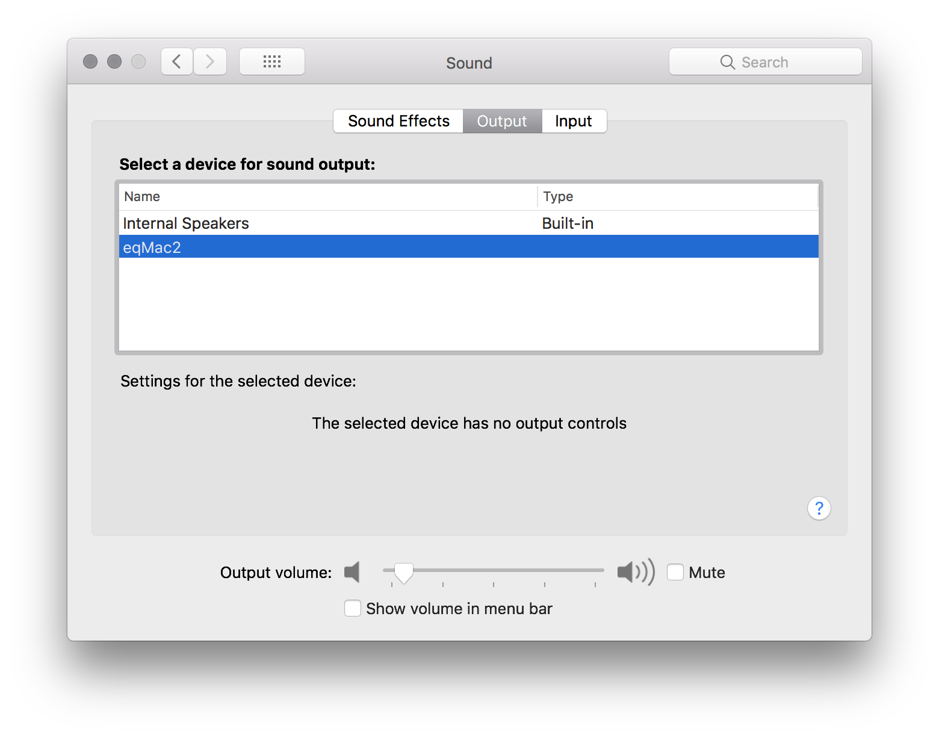The height and width of the screenshot is (737, 939).
Task: Open help with the question mark button
Action: click(819, 508)
